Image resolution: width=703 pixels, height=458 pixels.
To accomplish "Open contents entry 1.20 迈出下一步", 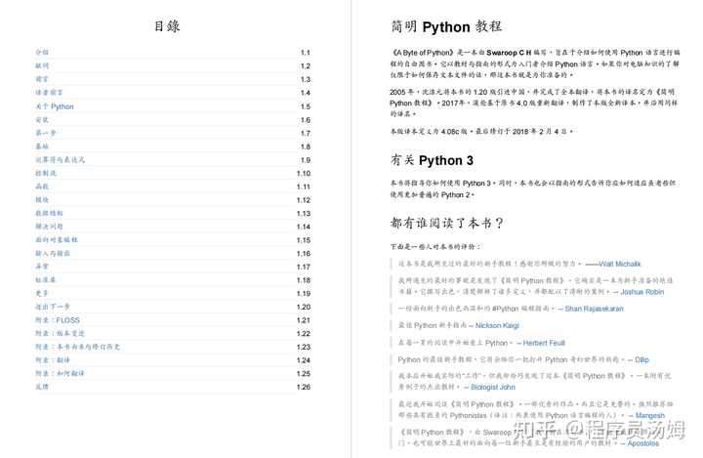I will click(x=53, y=307).
